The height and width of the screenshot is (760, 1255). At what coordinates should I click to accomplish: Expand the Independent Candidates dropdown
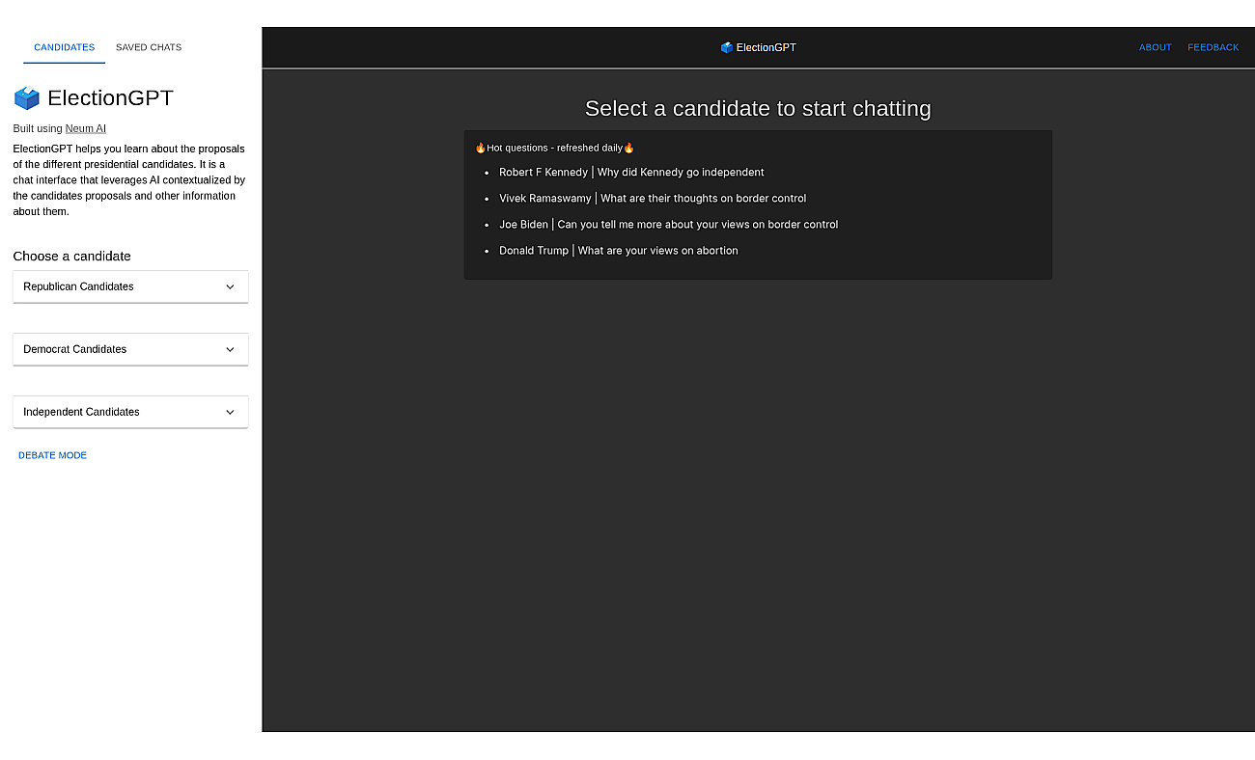pos(130,412)
